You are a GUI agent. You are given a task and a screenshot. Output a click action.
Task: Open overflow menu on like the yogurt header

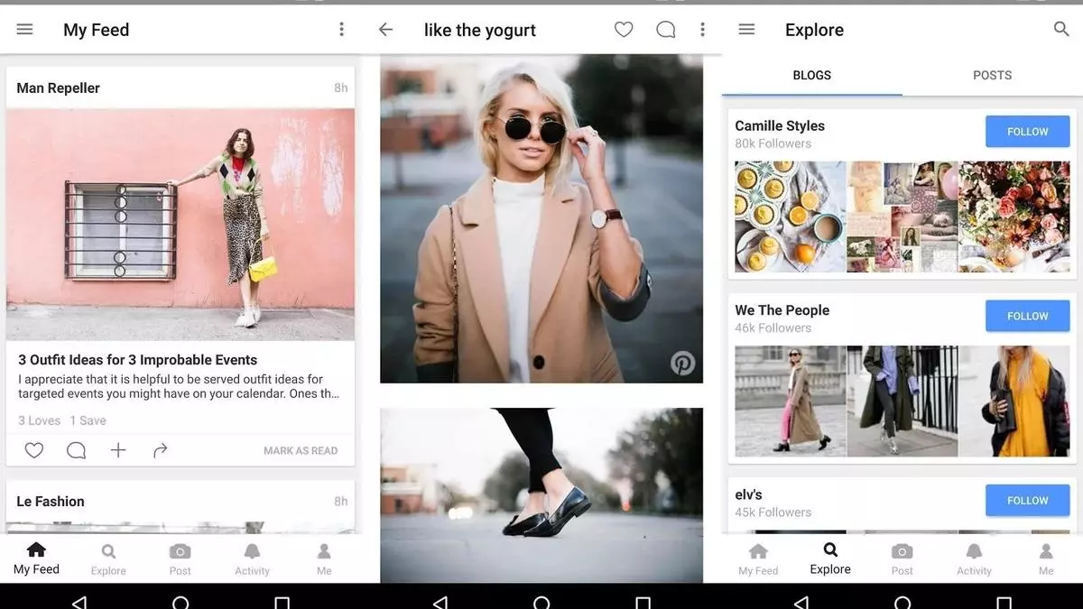point(702,30)
